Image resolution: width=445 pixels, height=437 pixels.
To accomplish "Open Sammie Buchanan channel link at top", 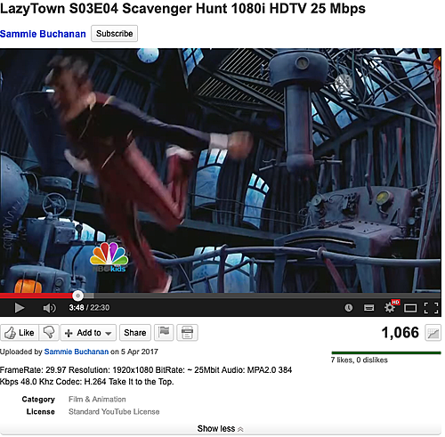I will pyautogui.click(x=43, y=34).
